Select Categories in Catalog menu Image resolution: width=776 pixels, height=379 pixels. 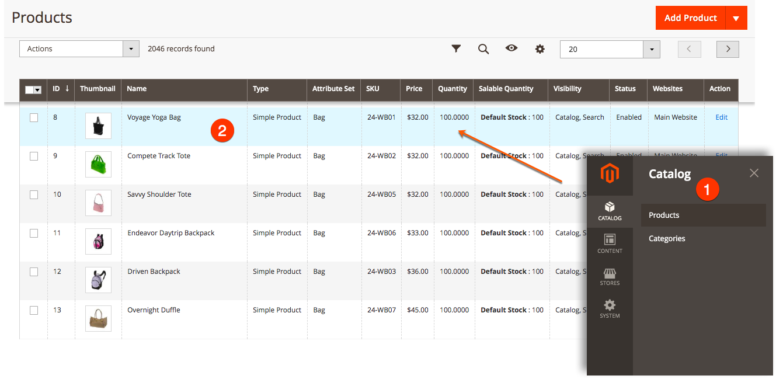667,238
